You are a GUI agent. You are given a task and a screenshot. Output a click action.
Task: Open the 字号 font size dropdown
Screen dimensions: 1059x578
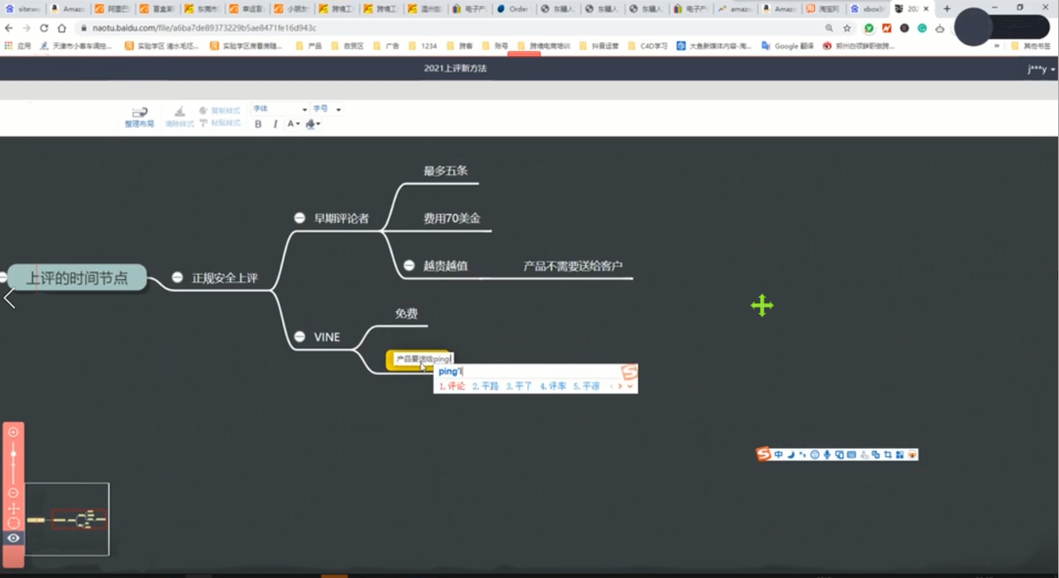point(326,109)
